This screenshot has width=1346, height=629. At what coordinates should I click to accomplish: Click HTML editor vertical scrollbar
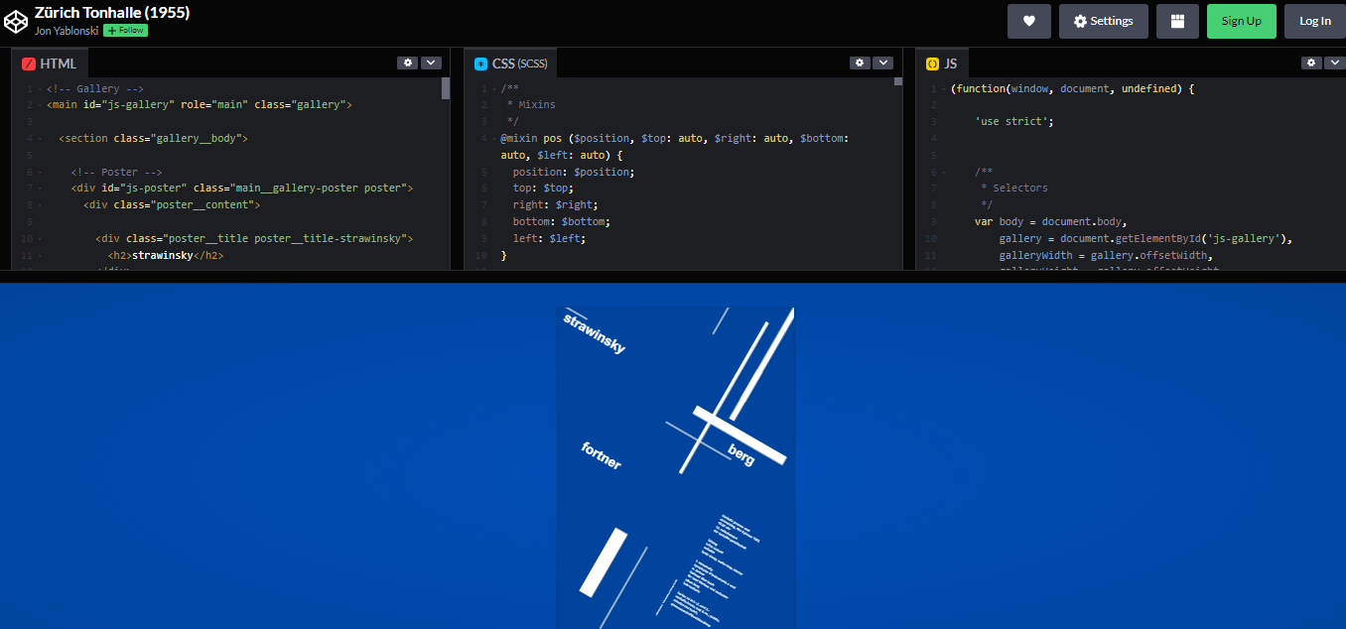[x=446, y=89]
